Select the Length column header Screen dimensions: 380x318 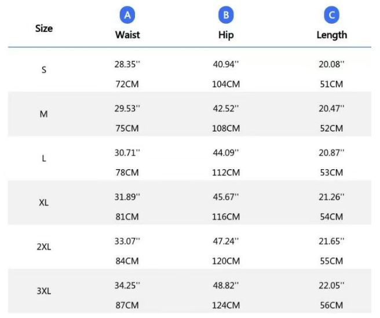point(331,35)
